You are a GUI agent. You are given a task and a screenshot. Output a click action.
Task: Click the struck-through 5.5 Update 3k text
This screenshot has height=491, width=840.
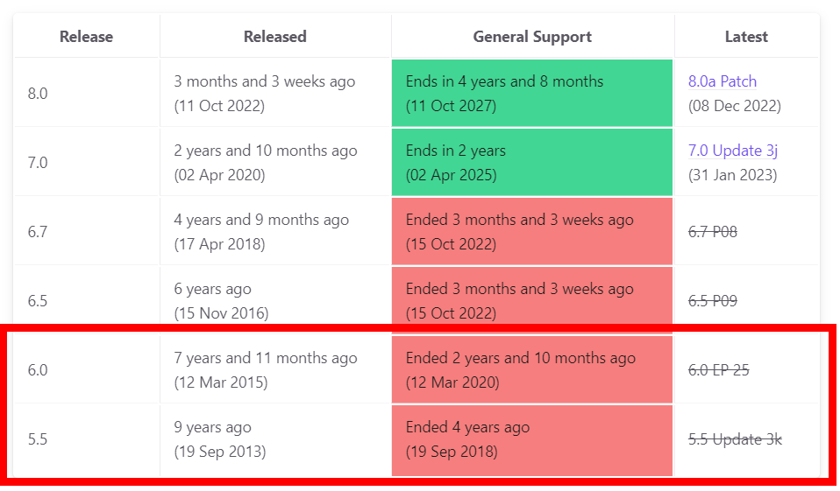click(x=735, y=439)
